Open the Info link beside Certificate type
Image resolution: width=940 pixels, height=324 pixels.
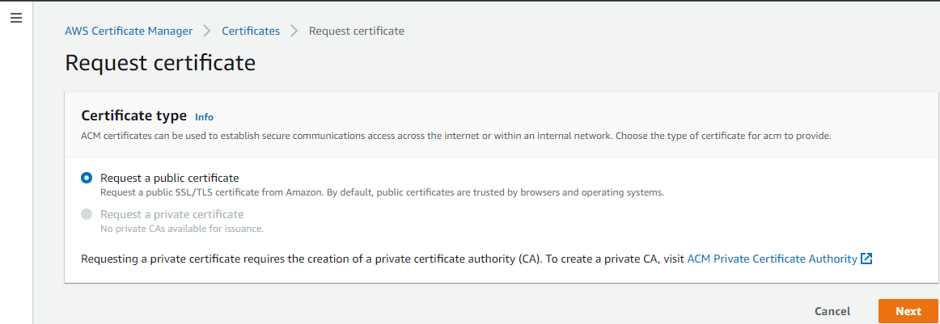(x=205, y=117)
